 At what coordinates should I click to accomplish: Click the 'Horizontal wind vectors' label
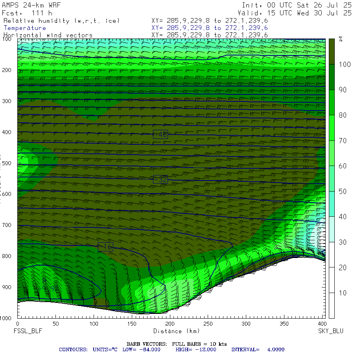click(48, 35)
